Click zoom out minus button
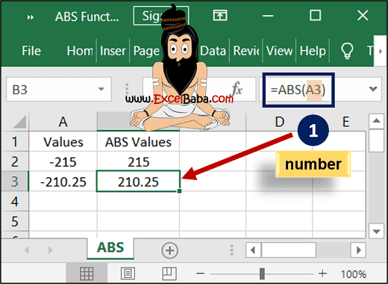Viewport: 388px width, 284px height. tap(200, 274)
